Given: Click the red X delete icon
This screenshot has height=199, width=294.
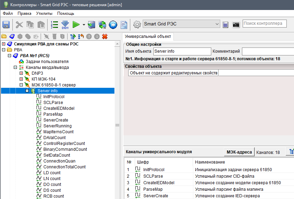Looking at the screenshot, I should 105,36.
